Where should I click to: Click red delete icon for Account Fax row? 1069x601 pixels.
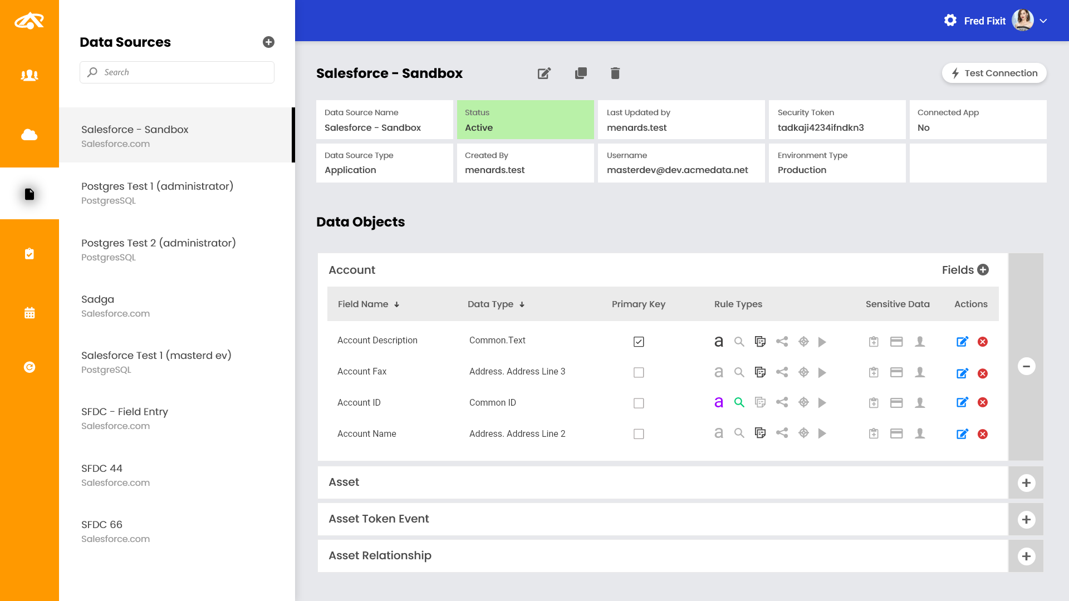(983, 373)
